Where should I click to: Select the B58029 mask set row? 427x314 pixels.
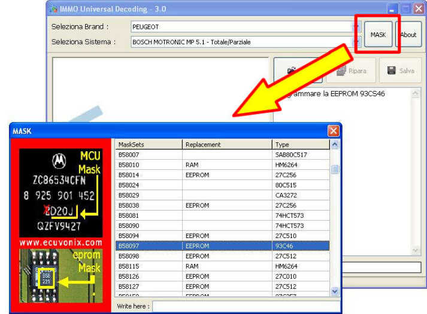[223, 195]
